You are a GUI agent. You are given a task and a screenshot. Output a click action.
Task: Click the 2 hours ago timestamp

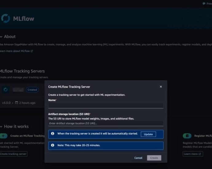coord(27,103)
